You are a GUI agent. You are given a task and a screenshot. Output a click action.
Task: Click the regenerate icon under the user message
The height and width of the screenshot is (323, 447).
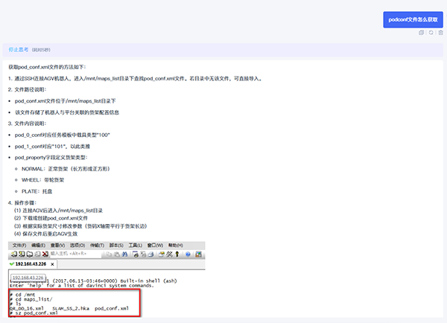click(430, 33)
